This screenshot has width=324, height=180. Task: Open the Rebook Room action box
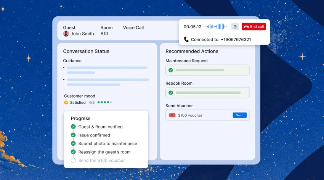click(207, 93)
